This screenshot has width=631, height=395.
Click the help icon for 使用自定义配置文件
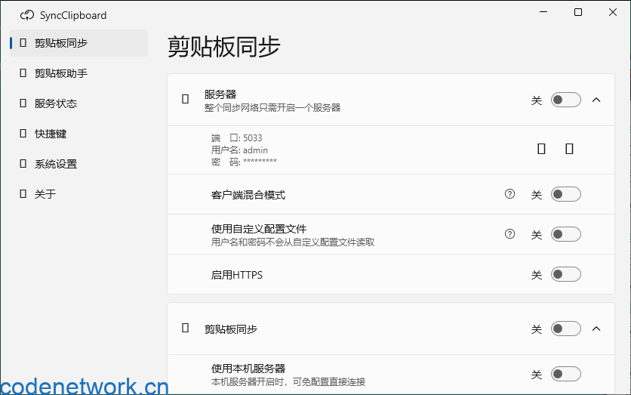[x=509, y=234]
